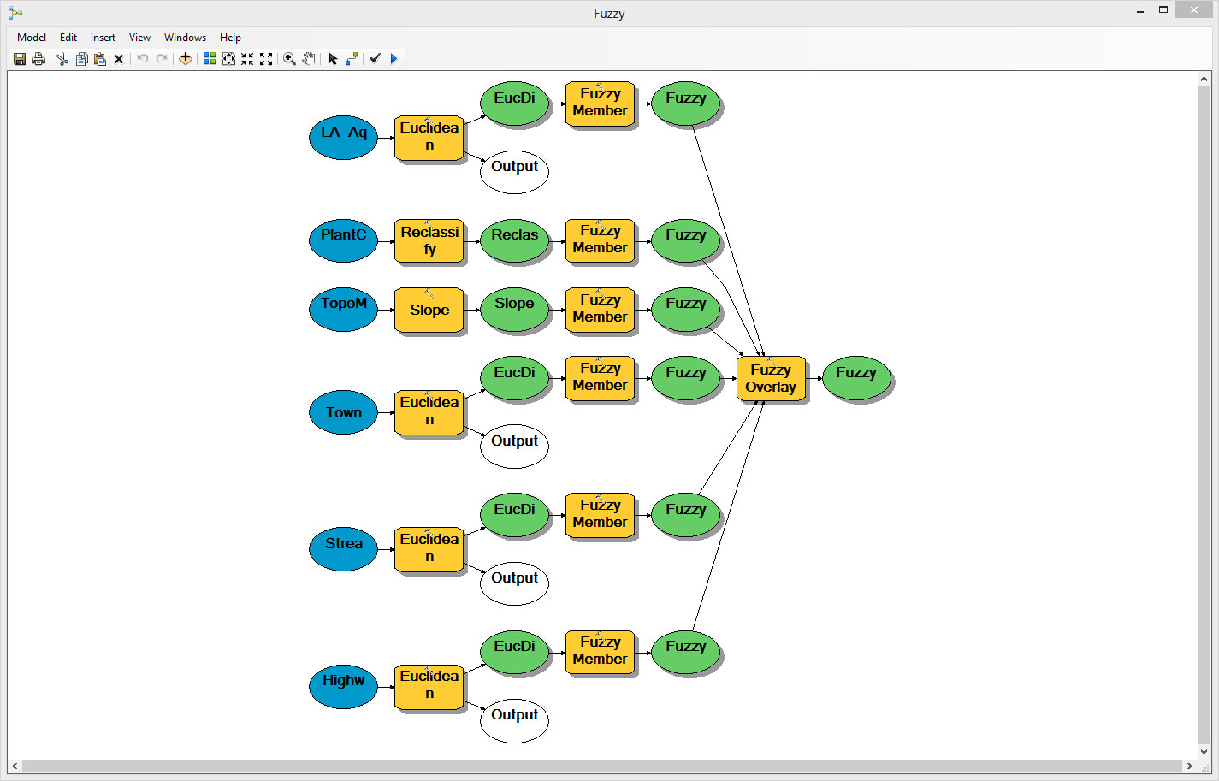Select the final Fuzzy output after Fuzzy Overlay
1219x781 pixels.
coord(856,378)
